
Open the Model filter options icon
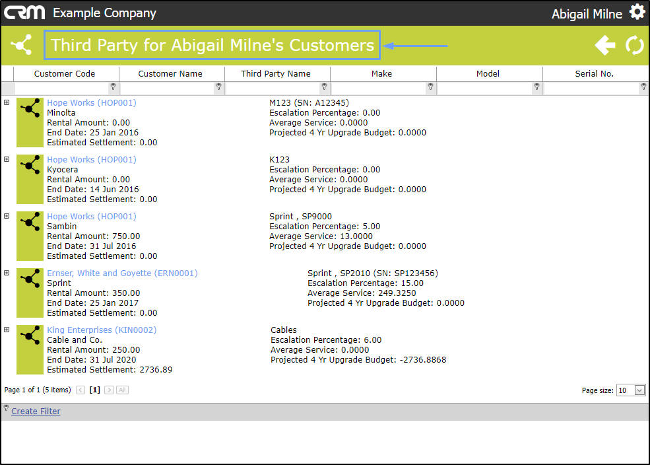click(x=537, y=87)
